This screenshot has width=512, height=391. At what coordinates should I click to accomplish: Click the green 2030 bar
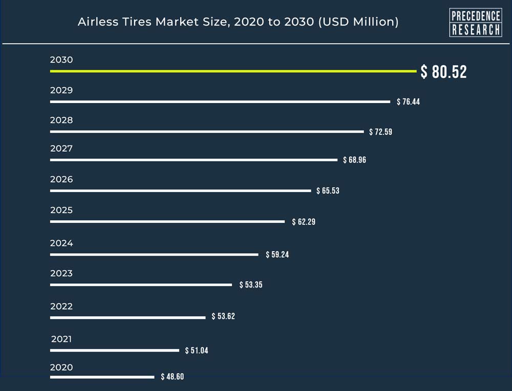[233, 71]
